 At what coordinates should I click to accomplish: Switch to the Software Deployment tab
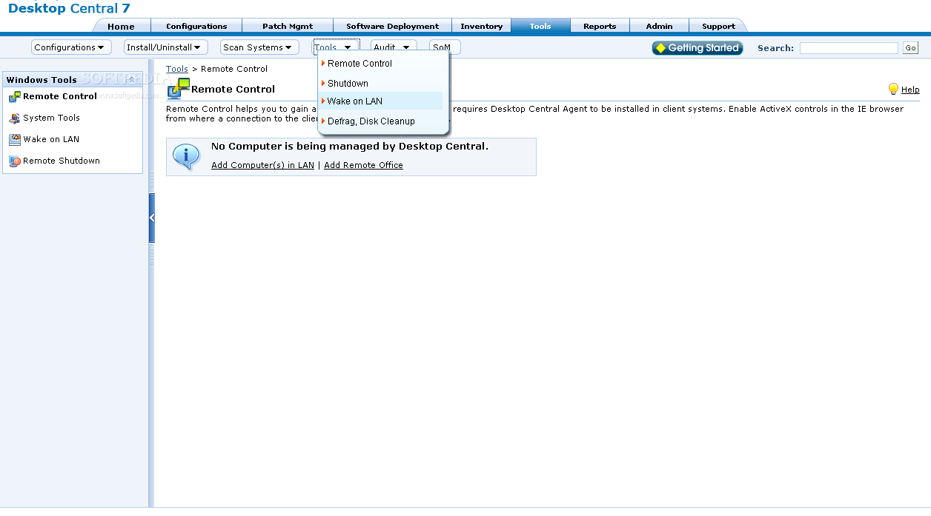[392, 26]
